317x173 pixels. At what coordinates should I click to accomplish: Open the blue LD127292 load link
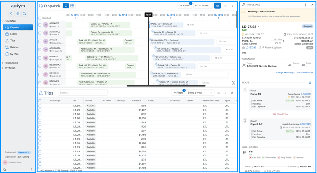pos(251,48)
